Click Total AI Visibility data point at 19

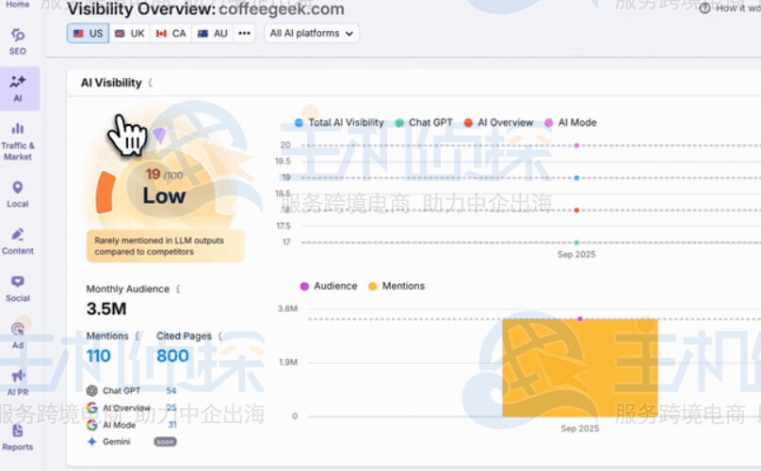pos(576,178)
